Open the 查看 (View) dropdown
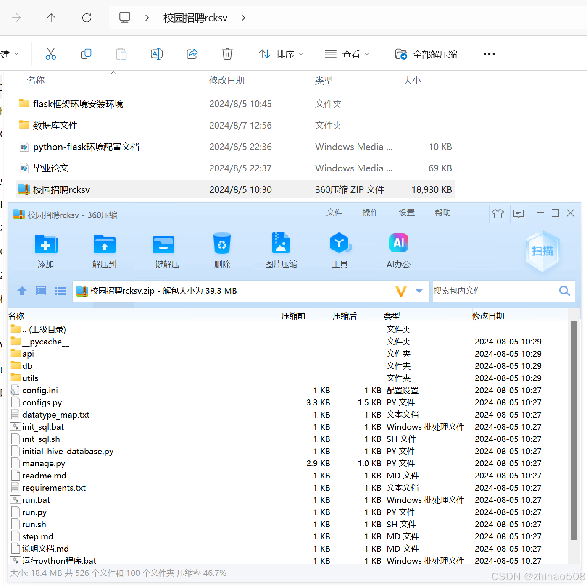The image size is (587, 586). tap(347, 54)
